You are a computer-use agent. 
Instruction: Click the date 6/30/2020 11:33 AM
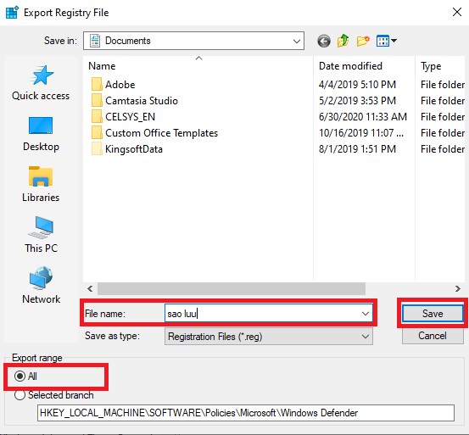(363, 117)
